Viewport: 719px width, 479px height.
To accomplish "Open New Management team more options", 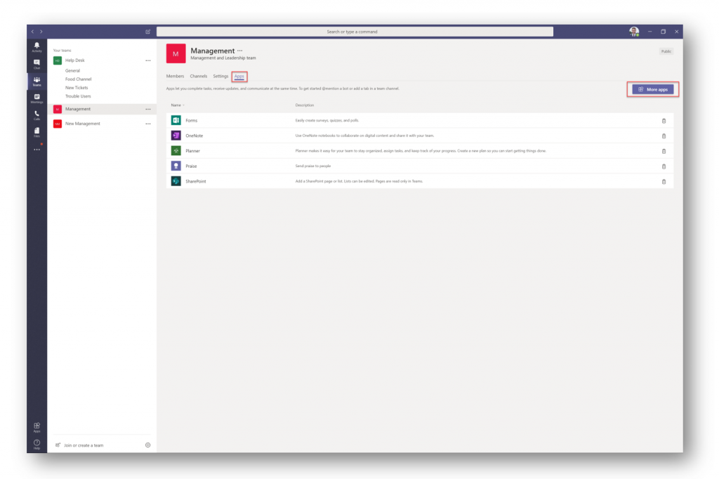I will [148, 124].
